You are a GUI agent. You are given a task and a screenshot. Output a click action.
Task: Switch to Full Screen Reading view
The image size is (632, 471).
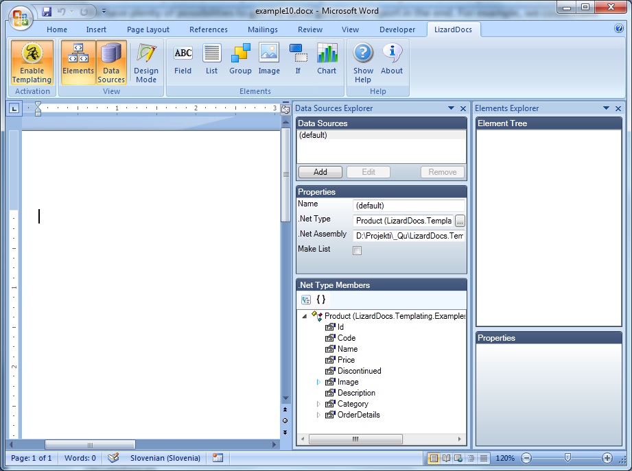pyautogui.click(x=446, y=458)
